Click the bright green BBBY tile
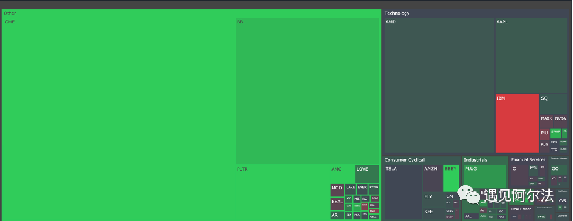 point(451,178)
